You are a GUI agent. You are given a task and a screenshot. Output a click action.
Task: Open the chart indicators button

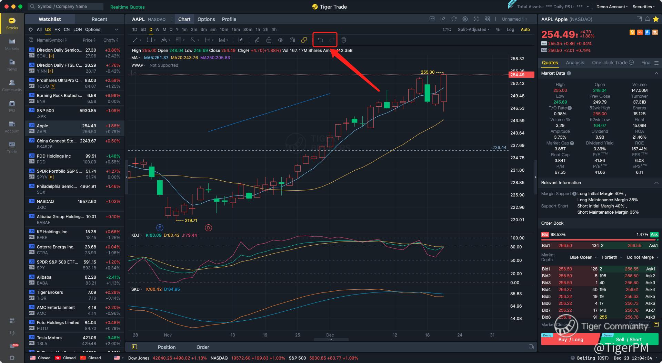241,40
